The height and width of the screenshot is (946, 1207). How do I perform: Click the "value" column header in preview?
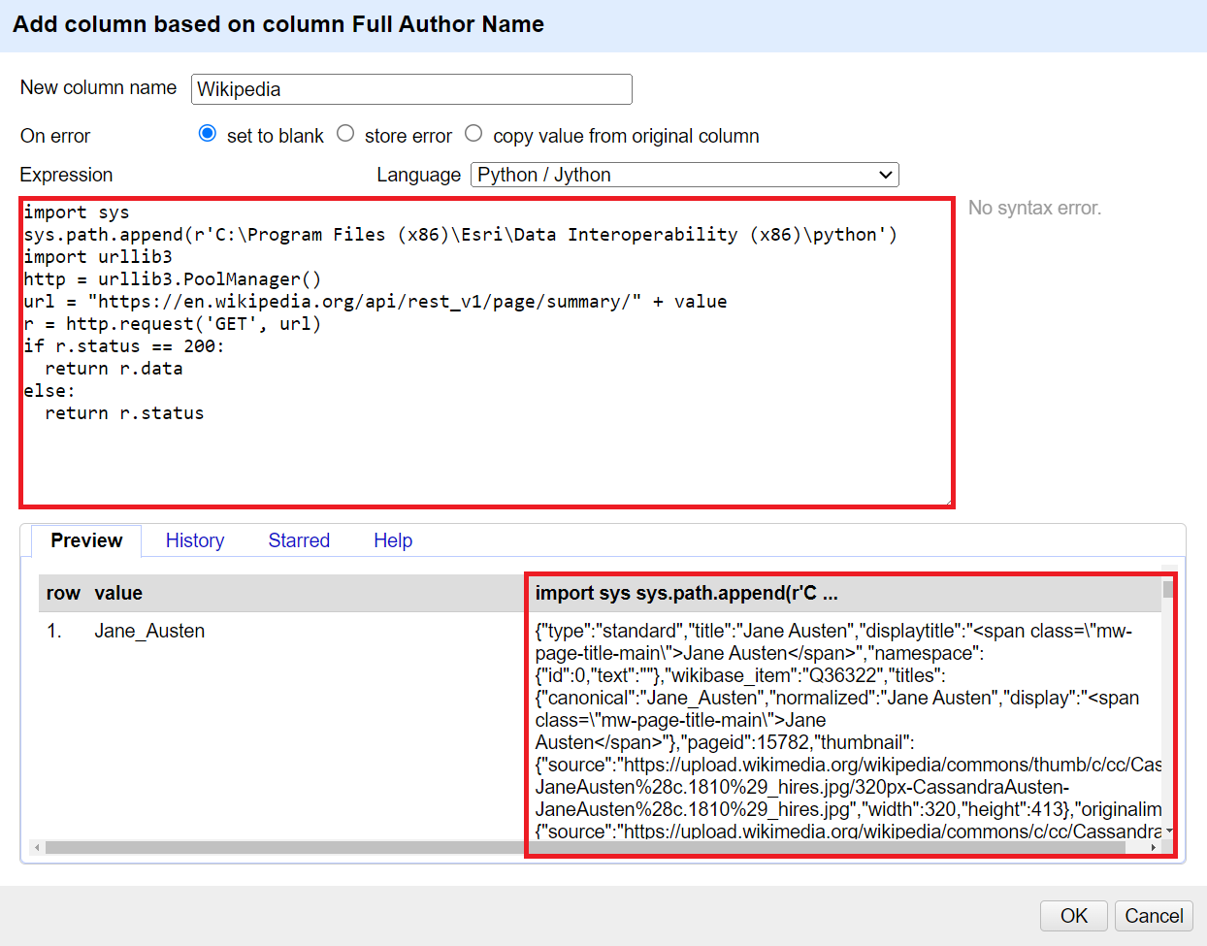coord(118,593)
